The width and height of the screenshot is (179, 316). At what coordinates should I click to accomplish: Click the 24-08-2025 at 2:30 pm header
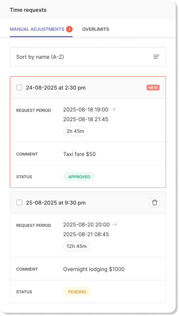pyautogui.click(x=56, y=88)
